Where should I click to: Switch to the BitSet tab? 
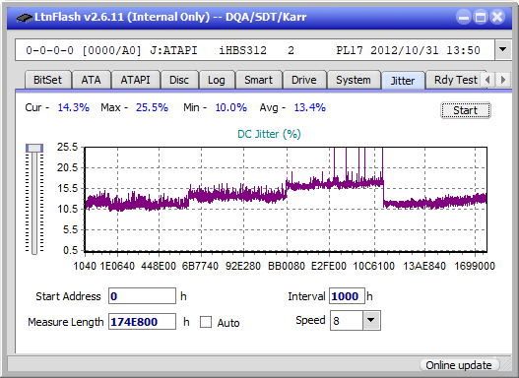coord(47,80)
